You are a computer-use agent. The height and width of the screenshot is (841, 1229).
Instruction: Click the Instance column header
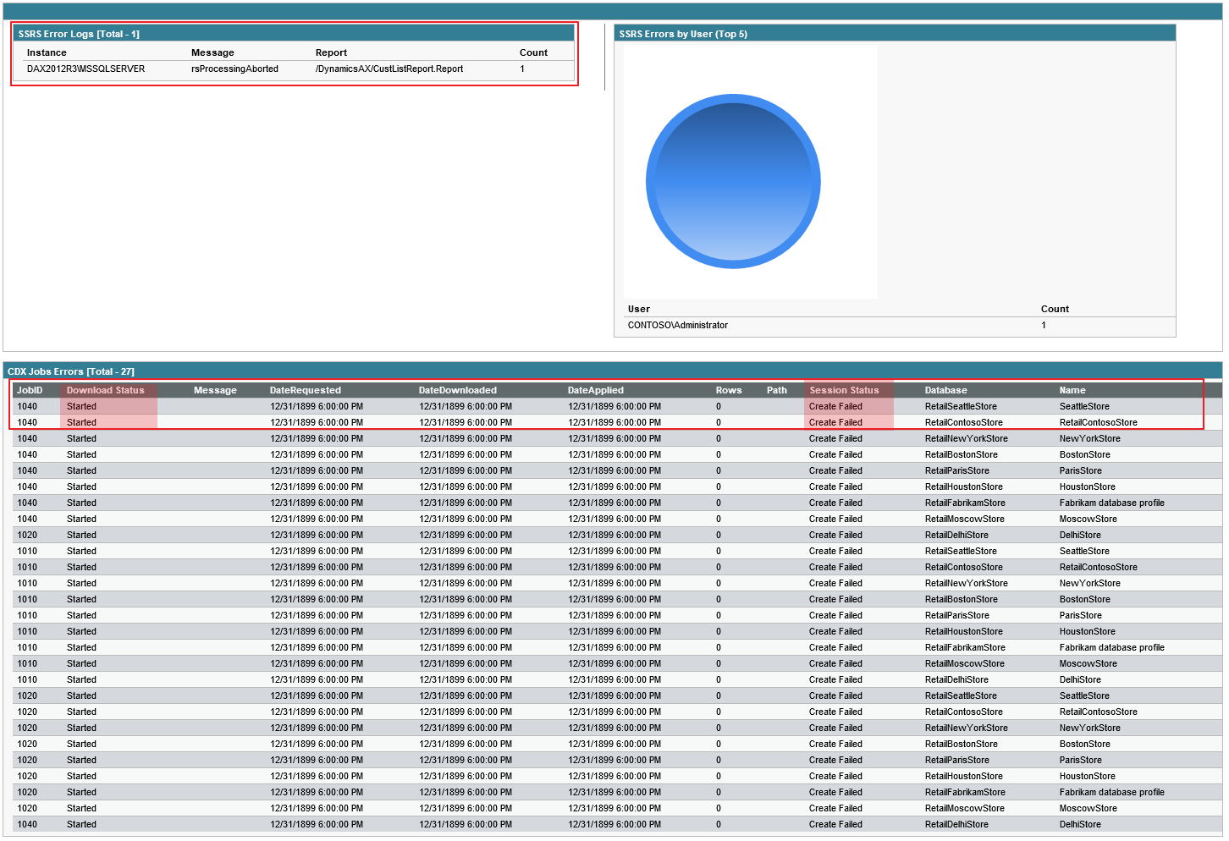click(47, 52)
